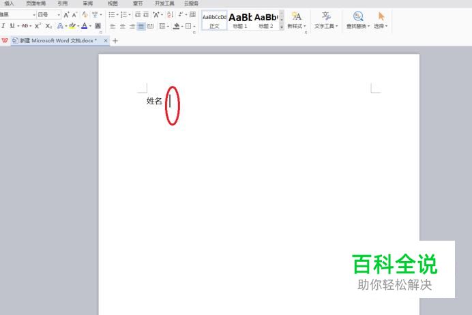This screenshot has height=315, width=472.
Task: Open the paragraph dialog launcher
Action: click(194, 32)
